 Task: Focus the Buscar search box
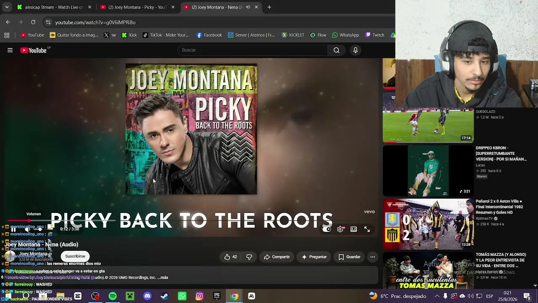tap(252, 50)
